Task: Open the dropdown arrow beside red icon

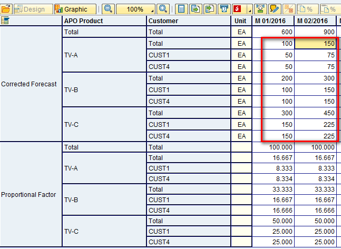Action: point(250,10)
